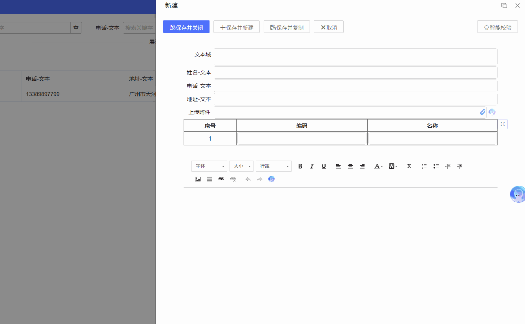The image size is (525, 324).
Task: Undo the last editor action
Action: [x=248, y=179]
